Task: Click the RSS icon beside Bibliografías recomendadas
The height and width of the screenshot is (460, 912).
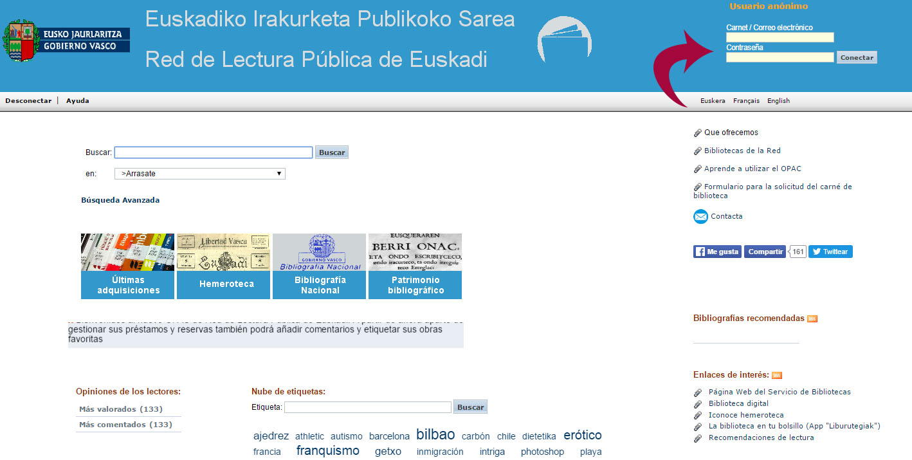Action: coord(812,318)
